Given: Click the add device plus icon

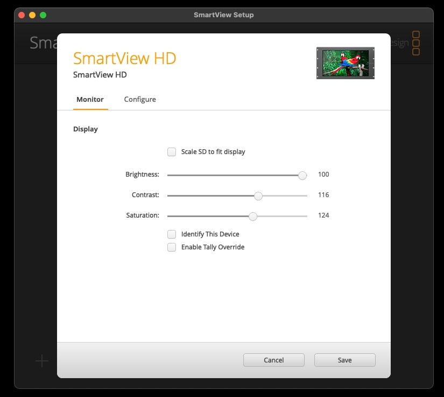Looking at the screenshot, I should (42, 361).
